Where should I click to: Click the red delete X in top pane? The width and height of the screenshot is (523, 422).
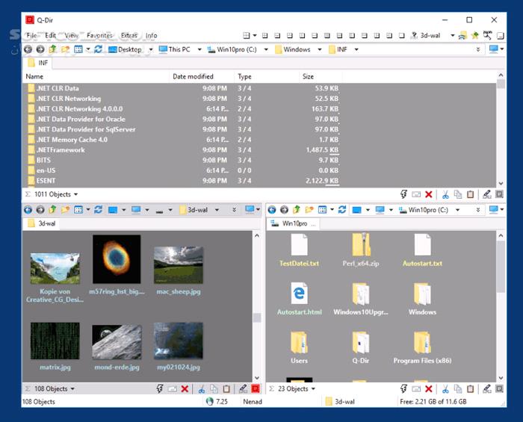428,194
